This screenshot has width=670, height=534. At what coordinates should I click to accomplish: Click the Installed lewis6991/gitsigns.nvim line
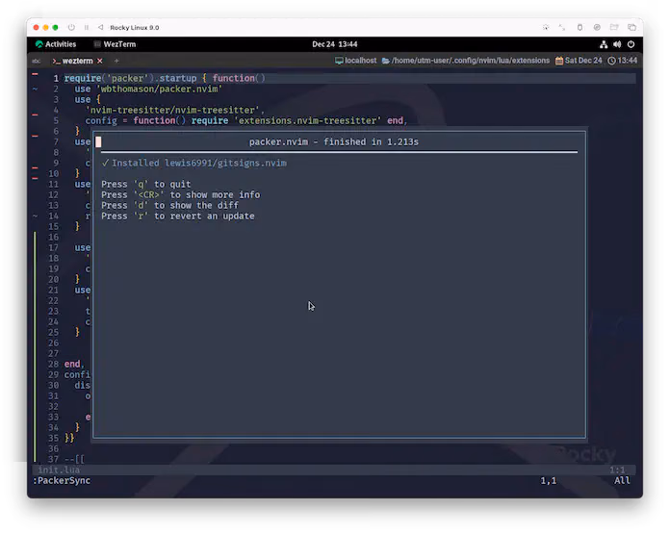[194, 164]
